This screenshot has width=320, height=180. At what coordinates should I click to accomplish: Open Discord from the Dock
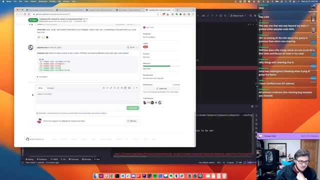click(133, 176)
